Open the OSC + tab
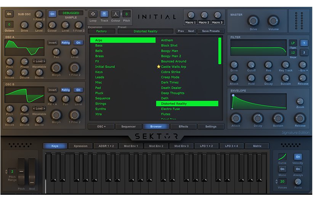Viewport: 313px width, 202px height. click(101, 126)
